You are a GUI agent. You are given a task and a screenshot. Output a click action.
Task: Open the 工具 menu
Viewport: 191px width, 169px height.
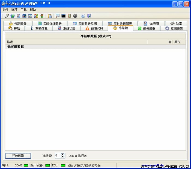click(x=24, y=10)
